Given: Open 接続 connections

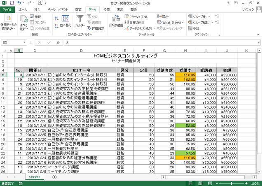Looking at the screenshot, I should tap(35, 16).
